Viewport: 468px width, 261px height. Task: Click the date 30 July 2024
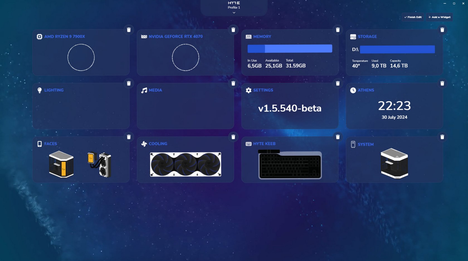(394, 117)
